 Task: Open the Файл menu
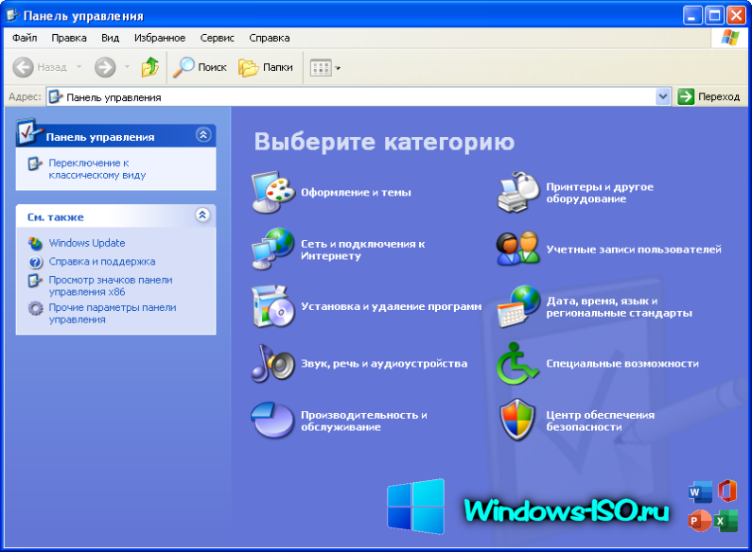(x=25, y=38)
